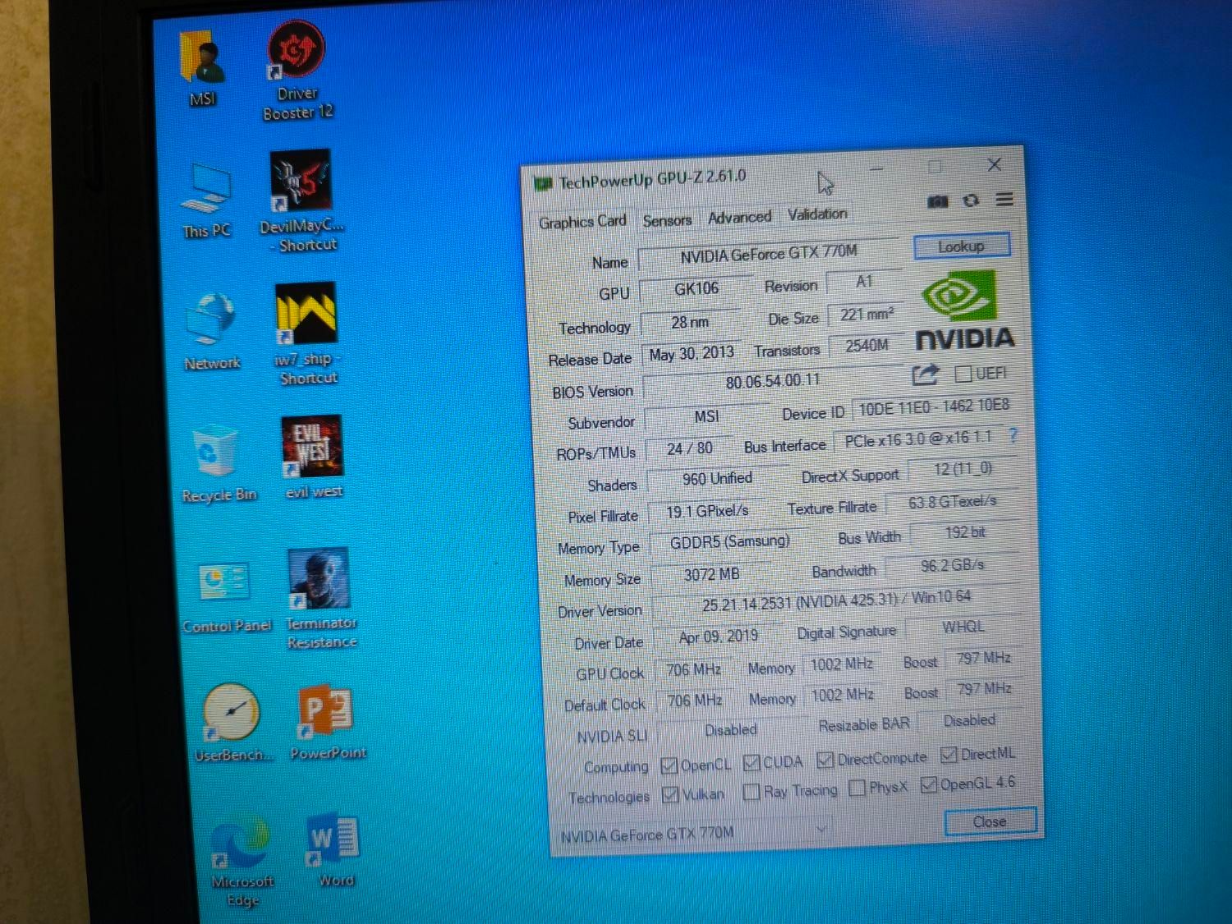Viewport: 1232px width, 924px height.
Task: Click the NVIDIA SLI Disabled value
Action: [730, 730]
